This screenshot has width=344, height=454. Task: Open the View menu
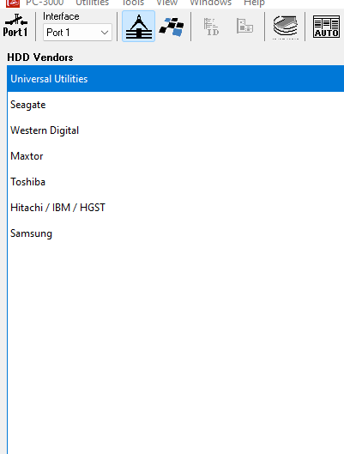coord(166,3)
